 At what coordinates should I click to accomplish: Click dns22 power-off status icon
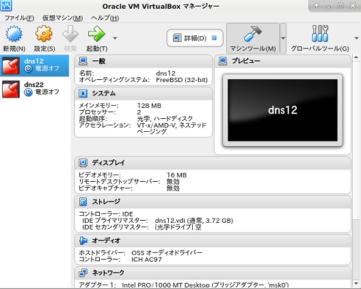point(28,92)
